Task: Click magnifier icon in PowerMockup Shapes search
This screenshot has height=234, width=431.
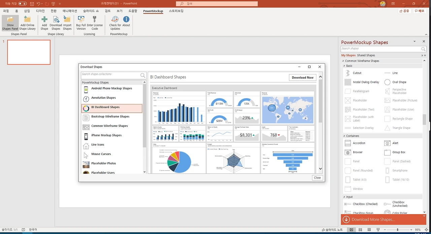Action: (x=424, y=49)
